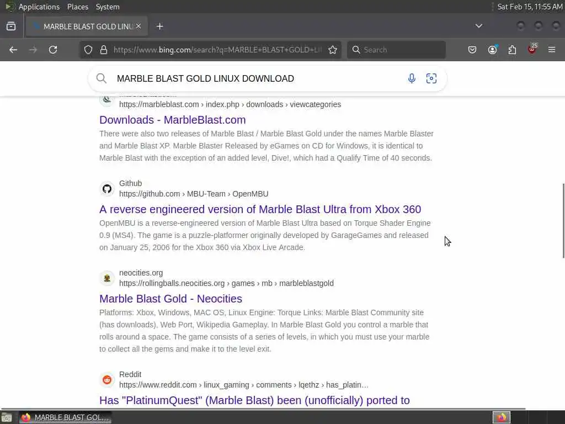
Task: Close the MARBLE BLAST GOLD tab
Action: pyautogui.click(x=138, y=26)
